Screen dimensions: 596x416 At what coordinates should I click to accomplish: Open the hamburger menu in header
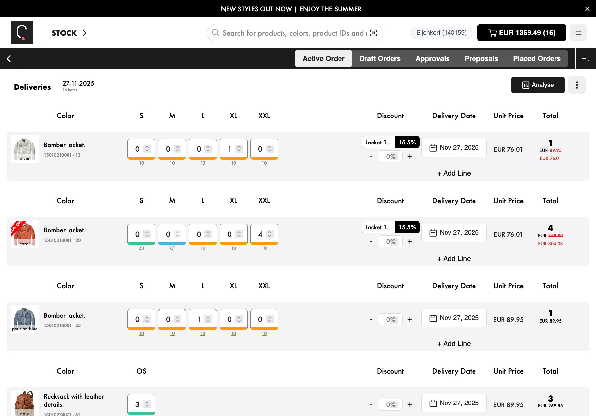(578, 33)
